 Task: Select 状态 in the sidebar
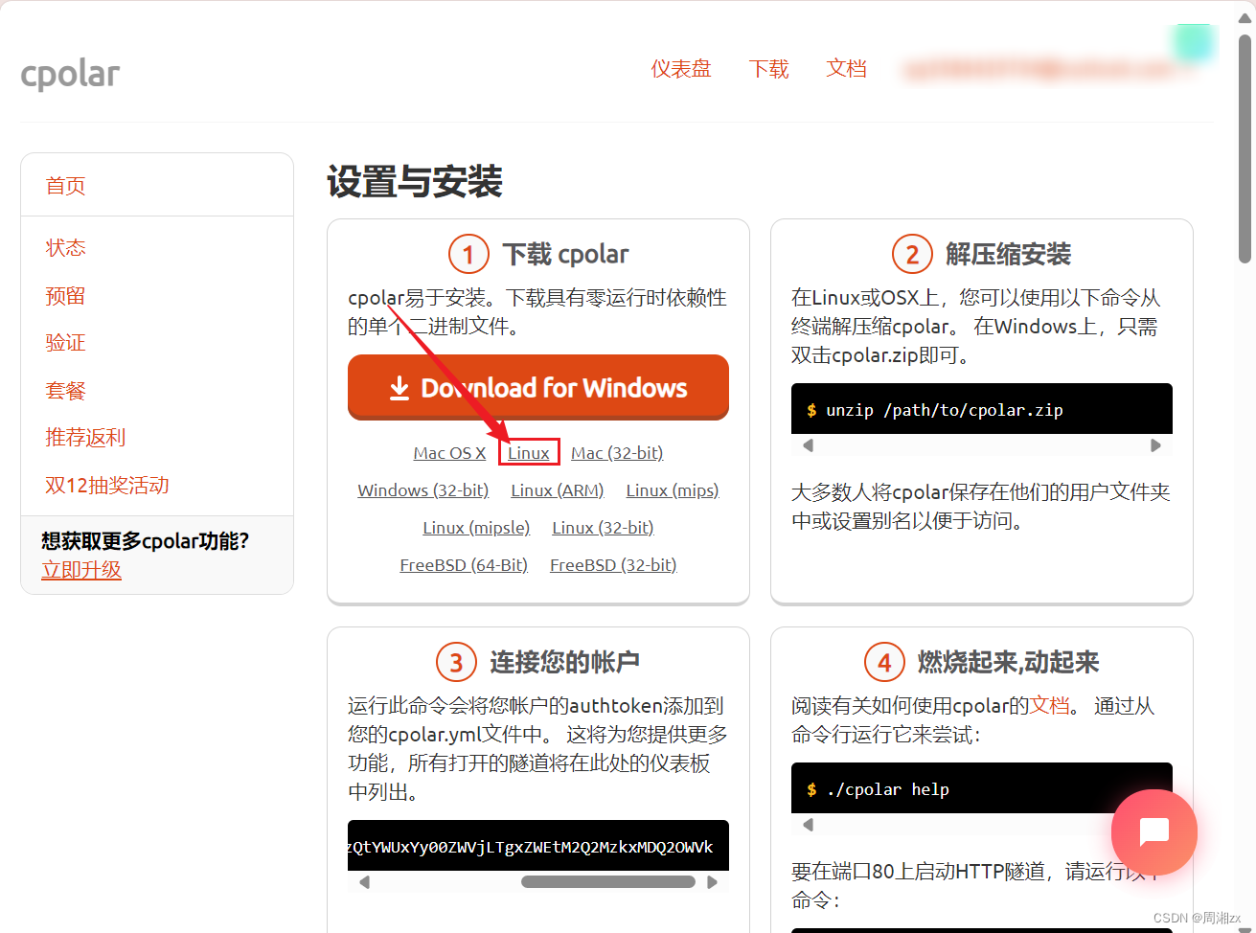(65, 247)
